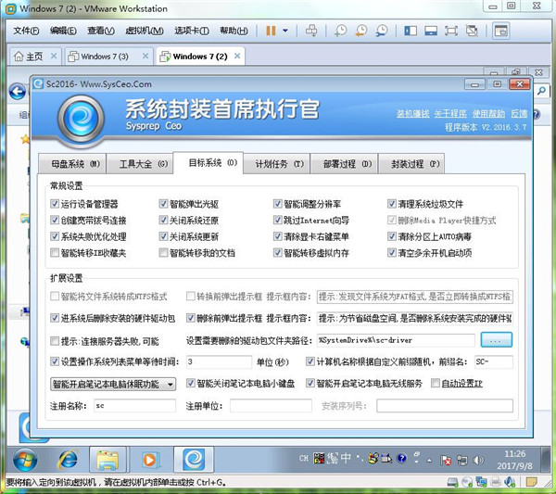The height and width of the screenshot is (494, 556).
Task: Toggle 自动设置IP checkbox
Action: point(436,383)
